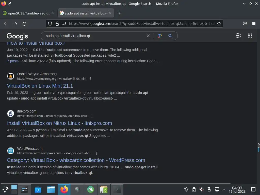The image size is (260, 195).
Task: Open notifications bell in system tray
Action: coord(186,189)
